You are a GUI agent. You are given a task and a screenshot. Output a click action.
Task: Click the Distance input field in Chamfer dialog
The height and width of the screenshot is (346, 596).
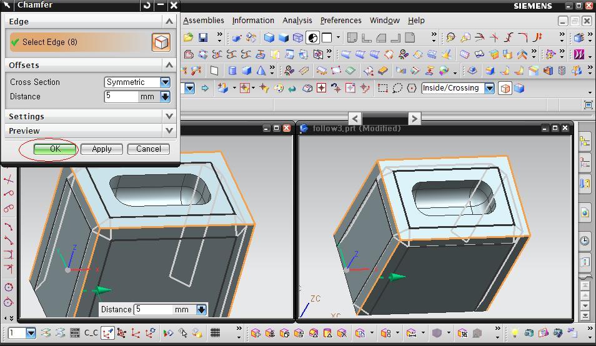[121, 96]
